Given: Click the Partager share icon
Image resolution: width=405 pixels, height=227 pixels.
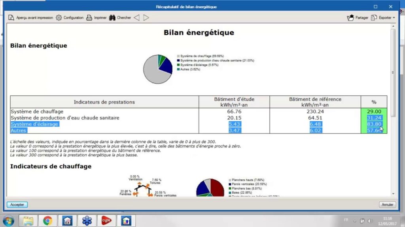Looking at the screenshot, I should 358,18.
